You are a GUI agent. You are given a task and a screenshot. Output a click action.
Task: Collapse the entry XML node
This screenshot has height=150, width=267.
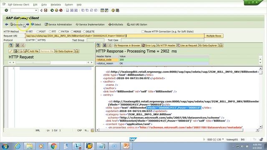[101, 95]
